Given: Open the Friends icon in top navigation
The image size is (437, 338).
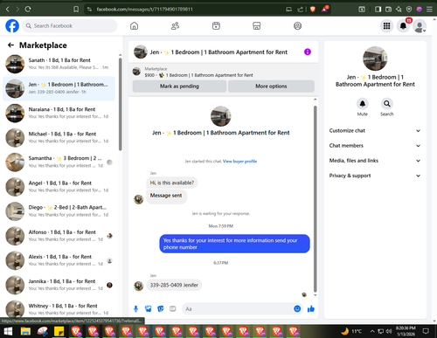Looking at the screenshot, I should tap(175, 26).
